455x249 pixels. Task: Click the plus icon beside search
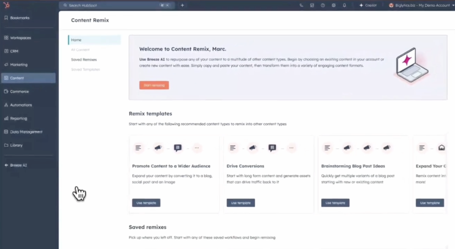tap(182, 5)
